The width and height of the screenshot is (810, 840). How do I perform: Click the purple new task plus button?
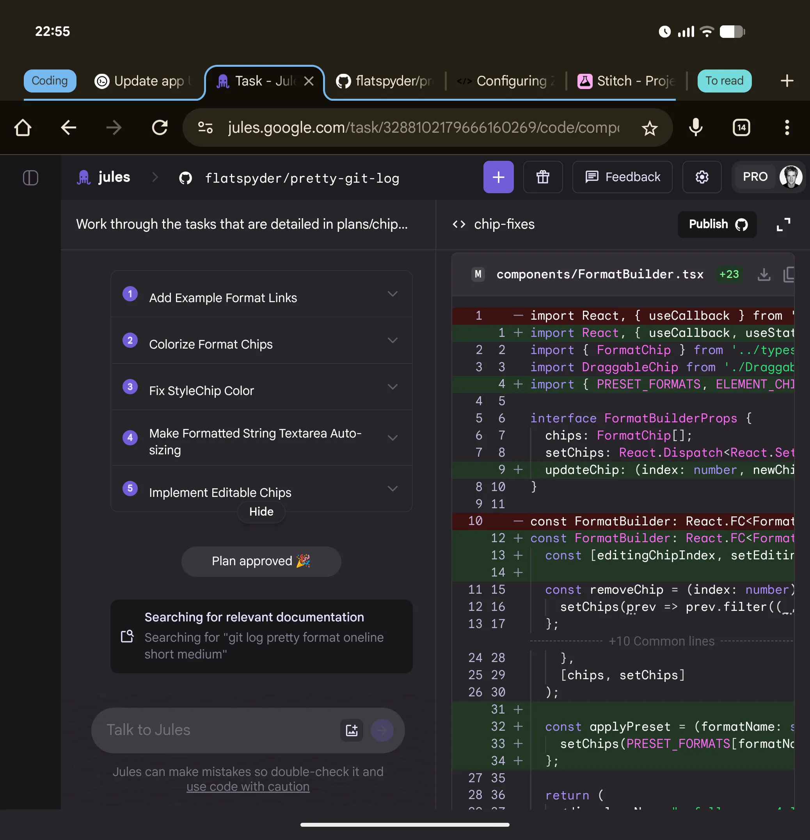click(x=498, y=177)
